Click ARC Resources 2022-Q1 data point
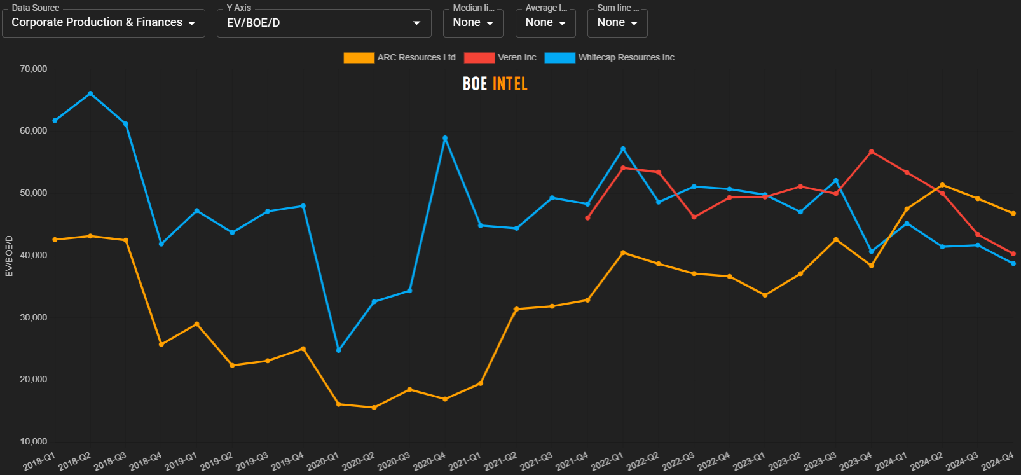The width and height of the screenshot is (1021, 475). [623, 252]
